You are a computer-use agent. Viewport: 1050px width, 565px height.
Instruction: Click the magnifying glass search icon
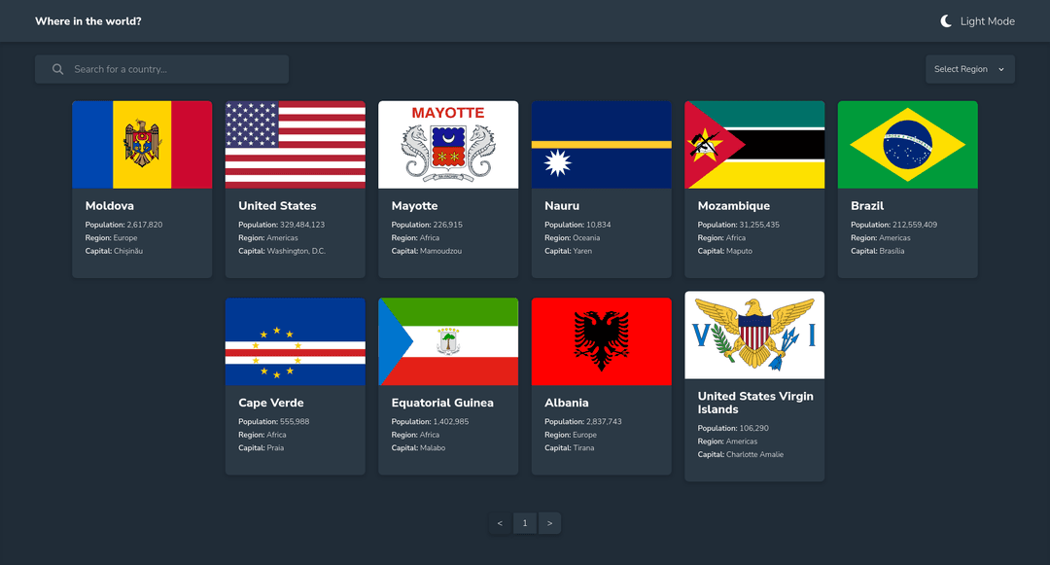click(x=58, y=69)
